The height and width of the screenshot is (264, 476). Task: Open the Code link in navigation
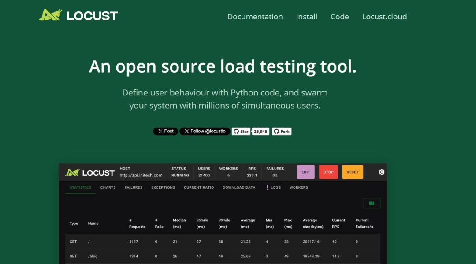point(339,17)
